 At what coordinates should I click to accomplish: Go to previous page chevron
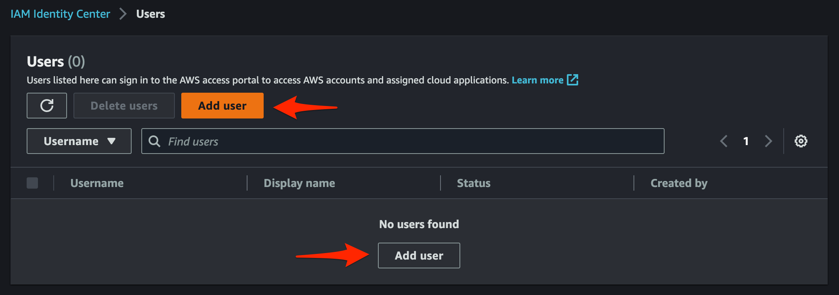point(724,141)
